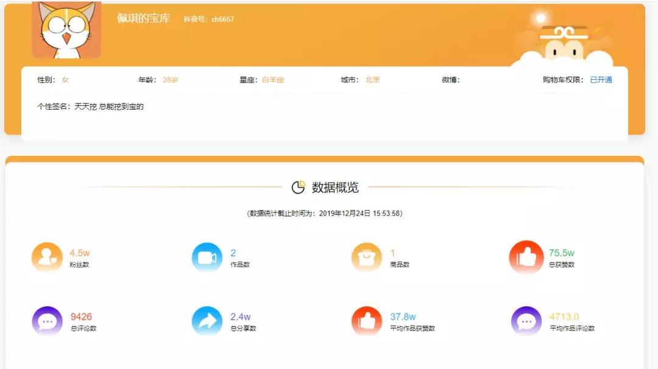Click the cat avatar profile picture
Screen dimensions: 658x369
66,29
